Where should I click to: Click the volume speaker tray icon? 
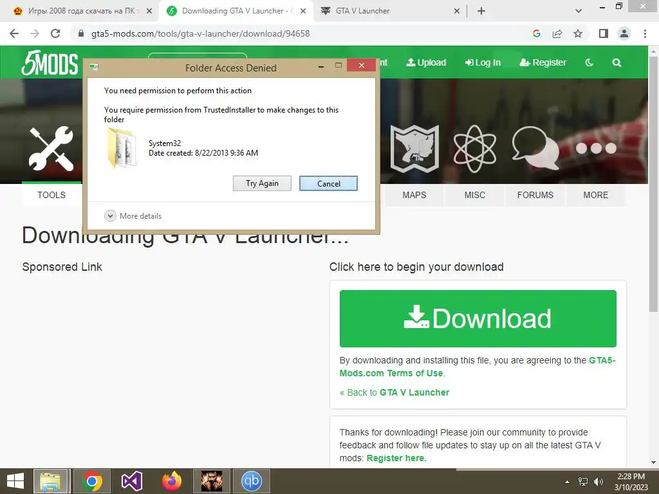point(598,482)
